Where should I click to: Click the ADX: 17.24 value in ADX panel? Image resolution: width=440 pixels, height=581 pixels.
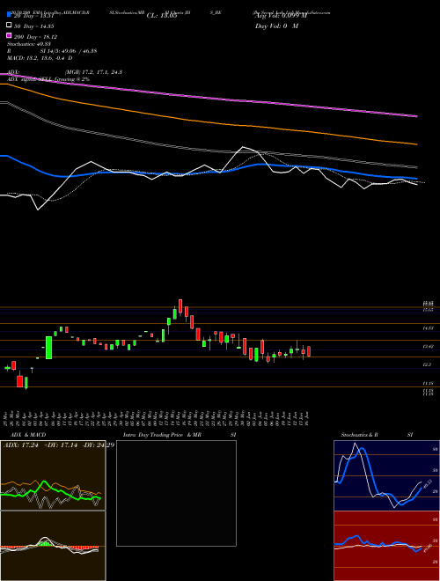tap(21, 445)
